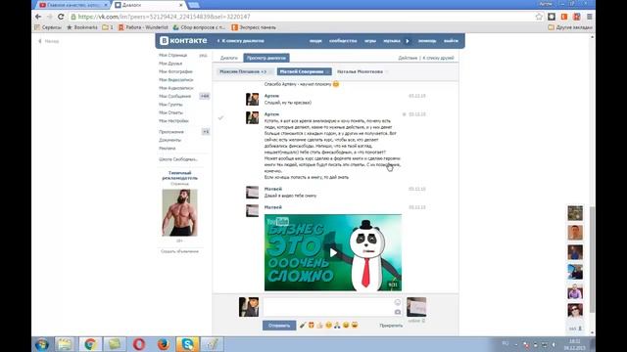Click выйти logout link in header

[x=451, y=41]
